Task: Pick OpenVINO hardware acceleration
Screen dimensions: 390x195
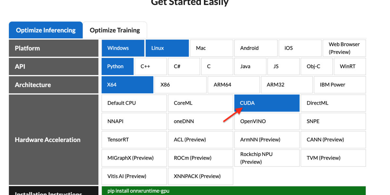Action: click(266, 121)
